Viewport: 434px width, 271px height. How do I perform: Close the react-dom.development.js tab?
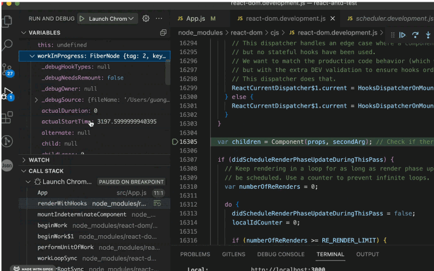tap(333, 18)
